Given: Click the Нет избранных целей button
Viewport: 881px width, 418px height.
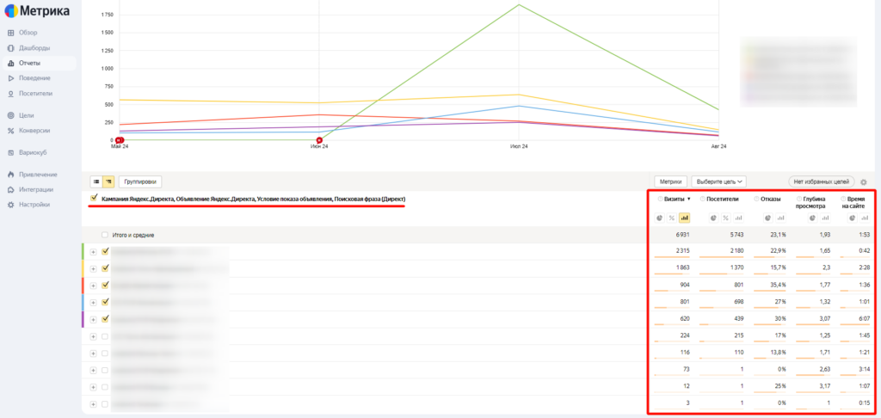Looking at the screenshot, I should (x=822, y=181).
